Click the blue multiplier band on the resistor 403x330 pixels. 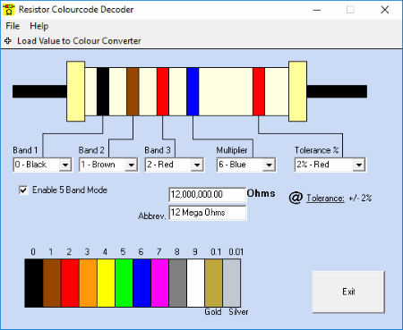(193, 91)
